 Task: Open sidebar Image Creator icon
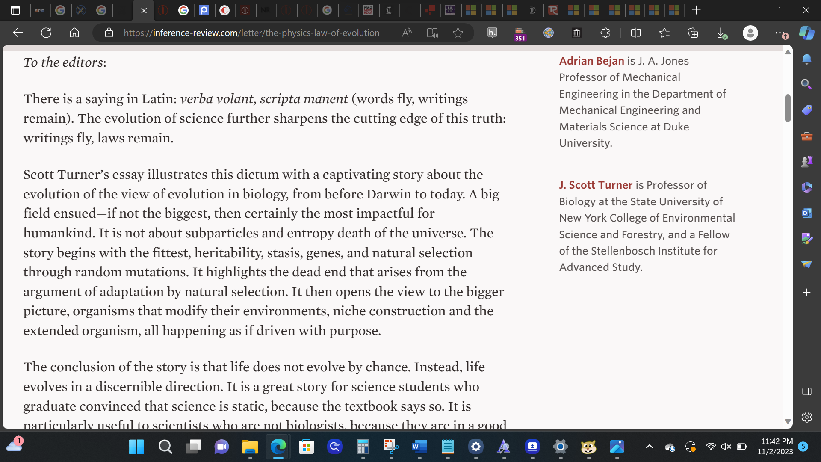[x=806, y=238]
